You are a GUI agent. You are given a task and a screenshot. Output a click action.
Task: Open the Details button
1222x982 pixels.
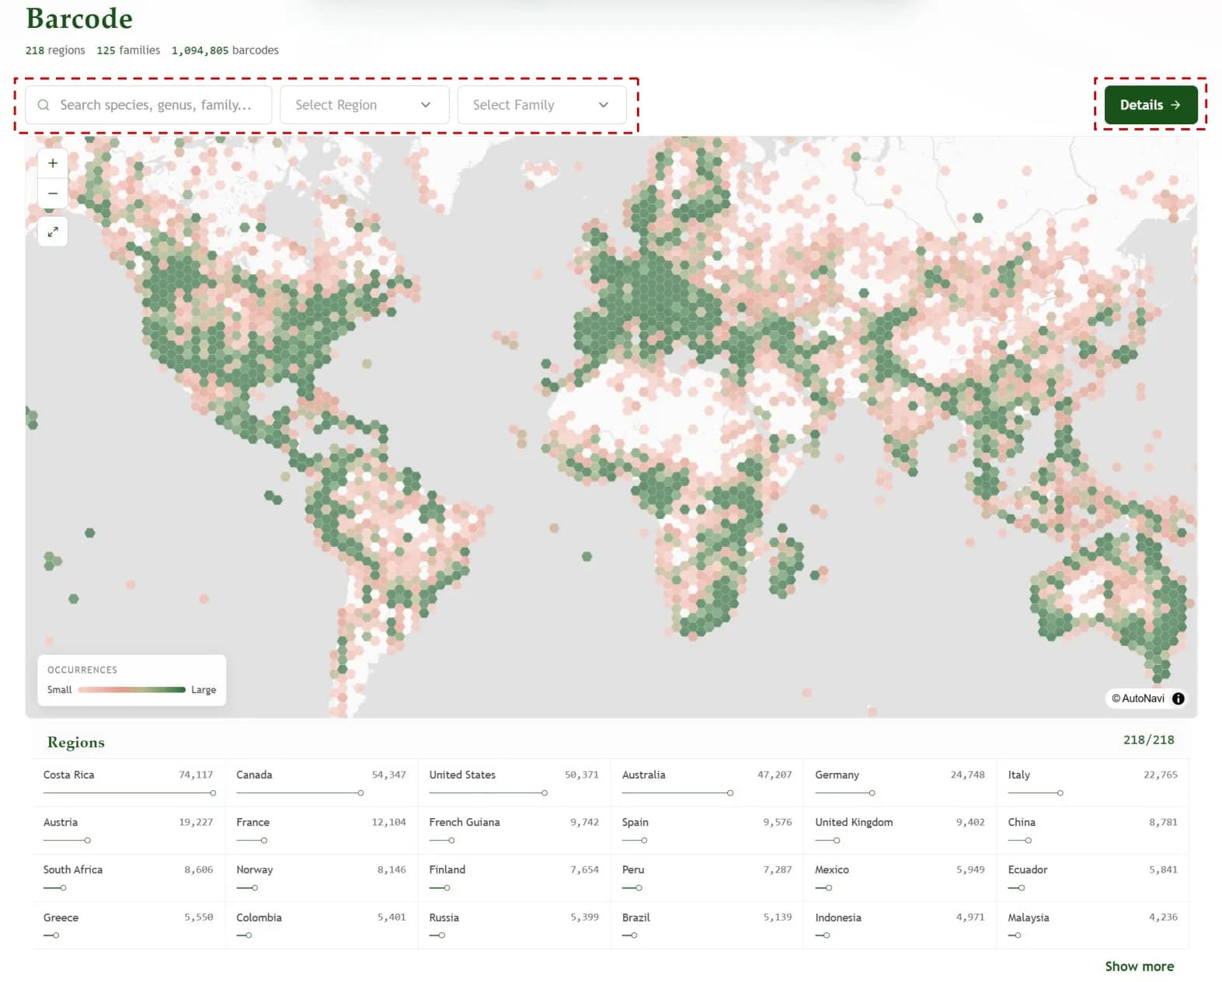(1151, 105)
